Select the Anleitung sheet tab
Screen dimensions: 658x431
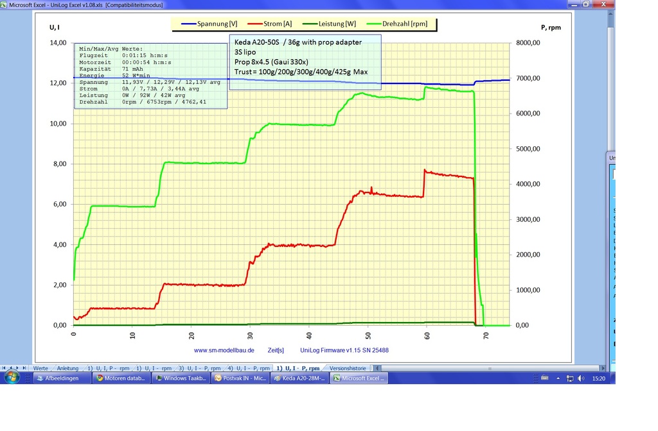click(67, 368)
